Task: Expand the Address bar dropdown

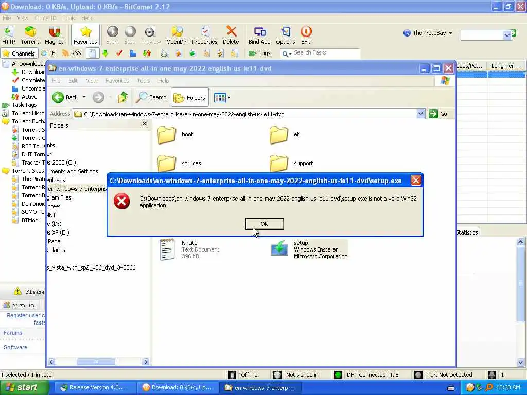Action: (420, 114)
